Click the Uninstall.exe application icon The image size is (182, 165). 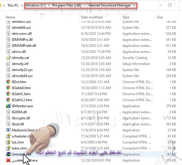coord(8,154)
